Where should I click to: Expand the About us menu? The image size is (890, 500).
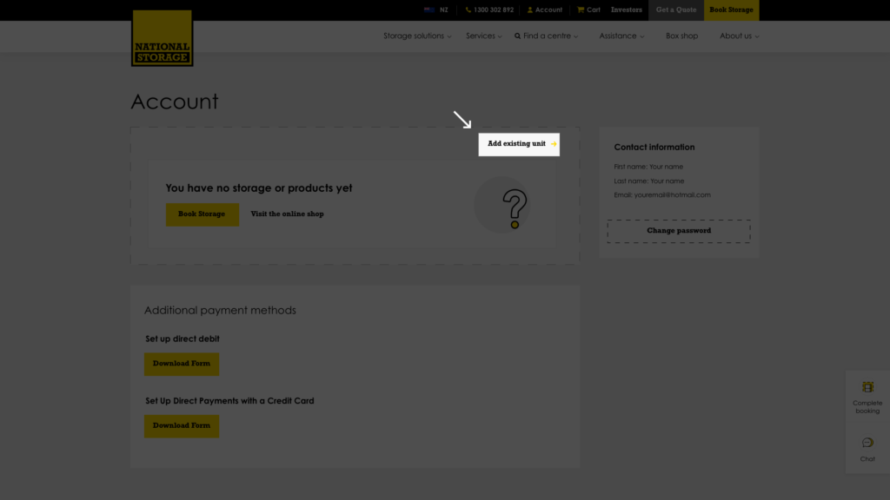point(739,36)
